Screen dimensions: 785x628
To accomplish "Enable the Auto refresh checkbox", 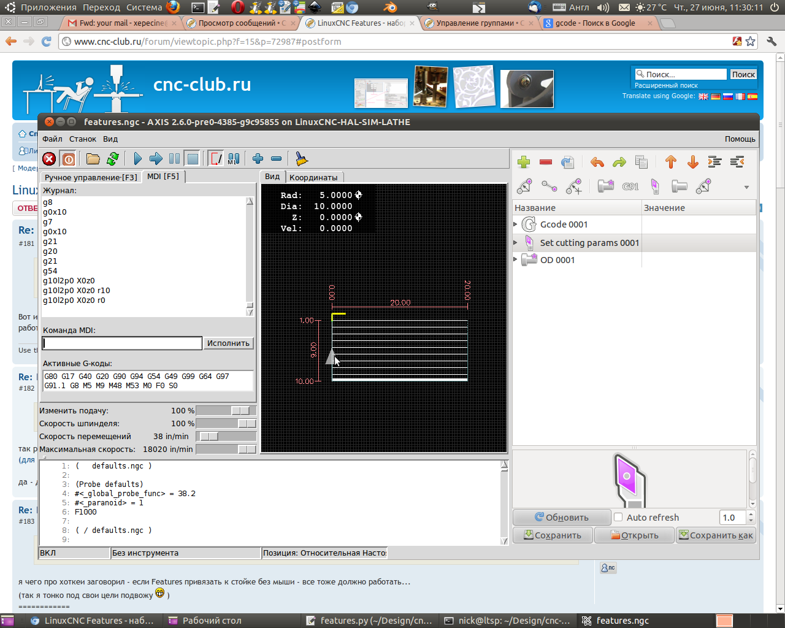I will (618, 517).
